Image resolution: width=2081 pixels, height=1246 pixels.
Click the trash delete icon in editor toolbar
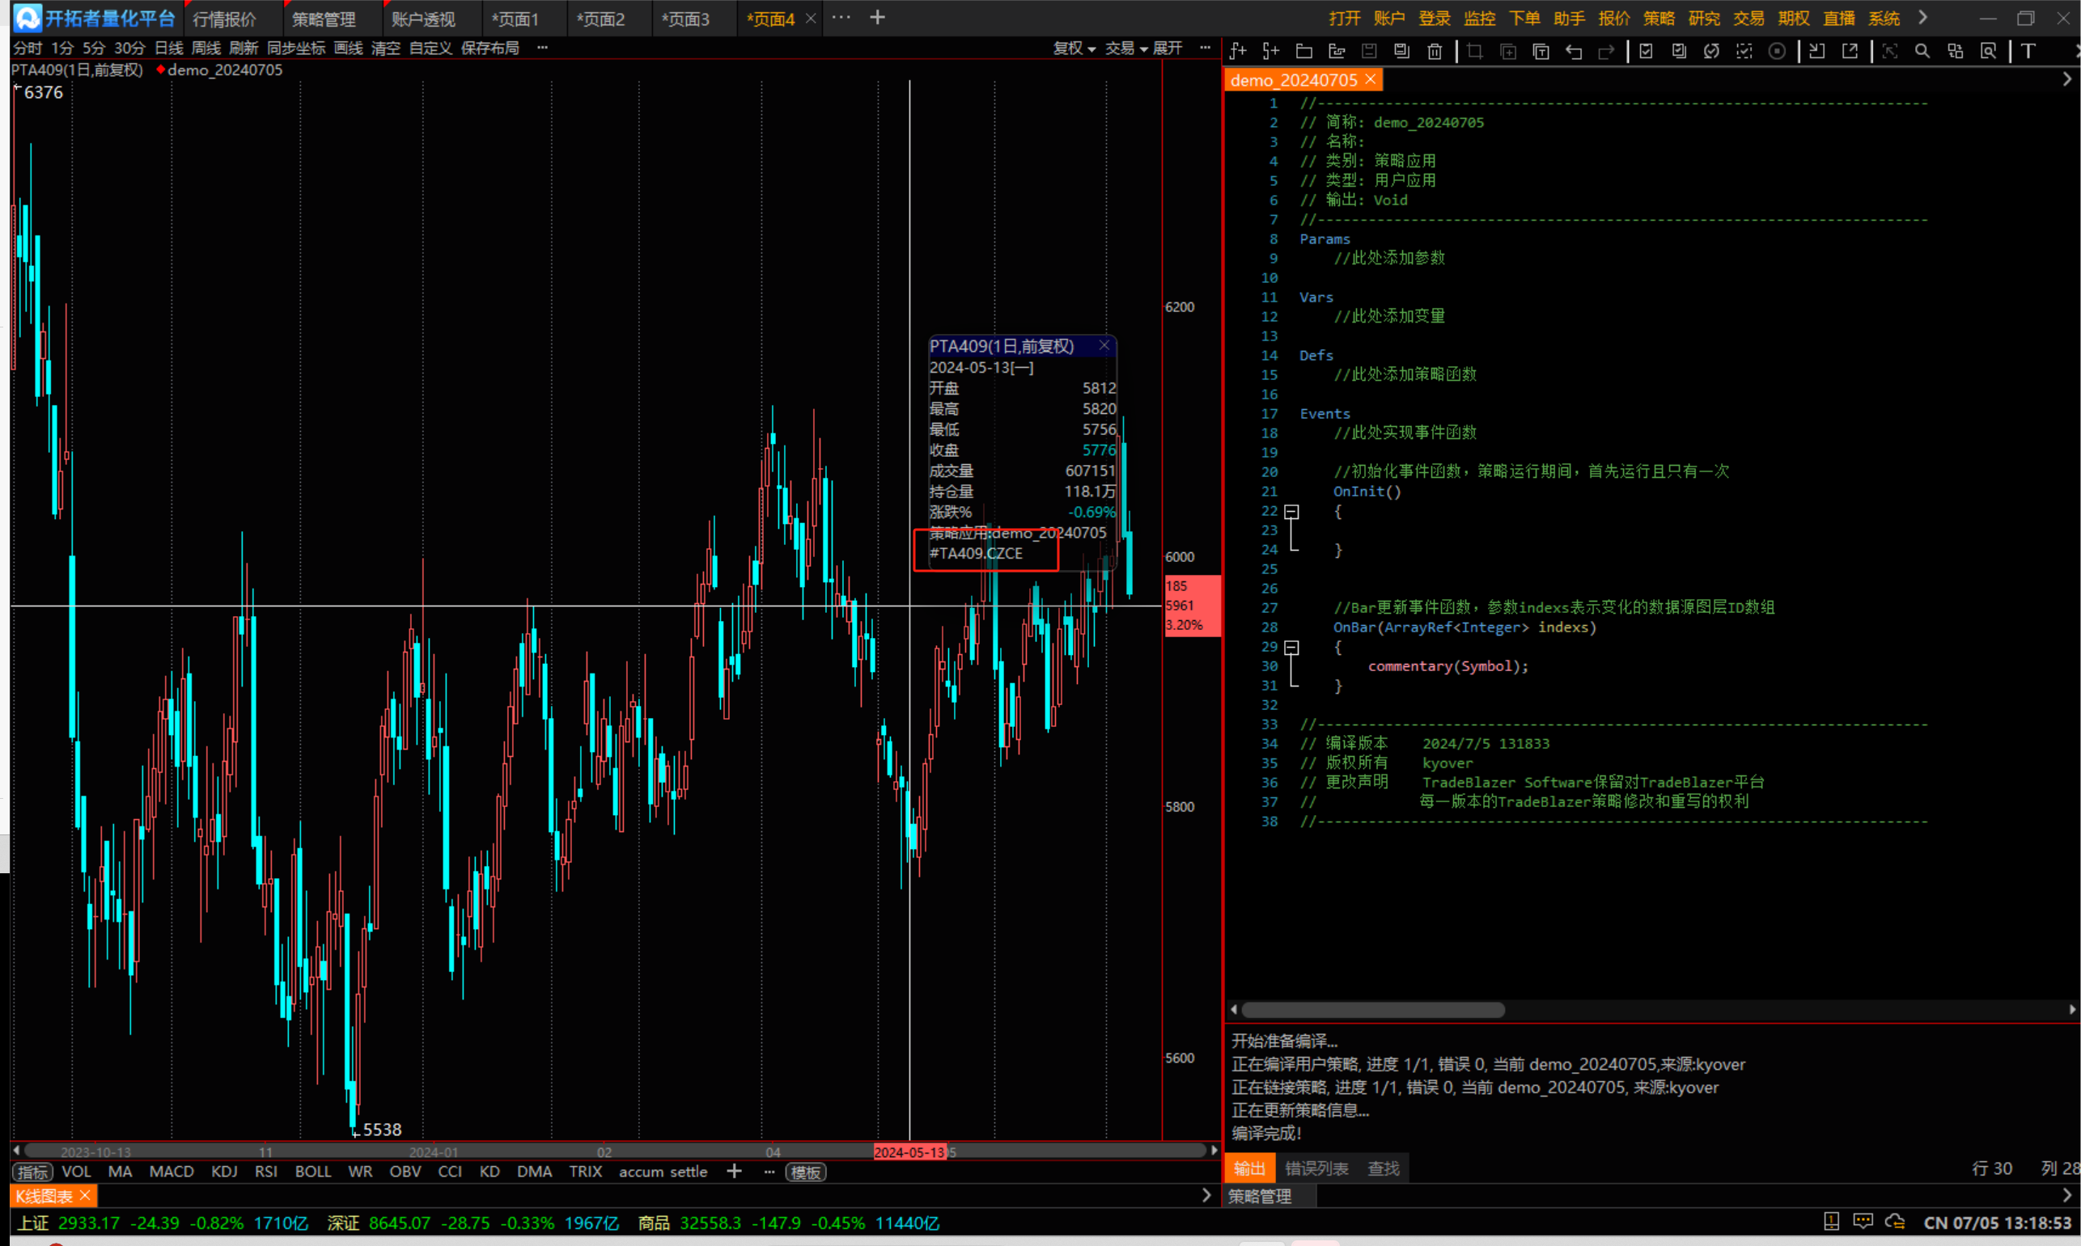(1435, 51)
